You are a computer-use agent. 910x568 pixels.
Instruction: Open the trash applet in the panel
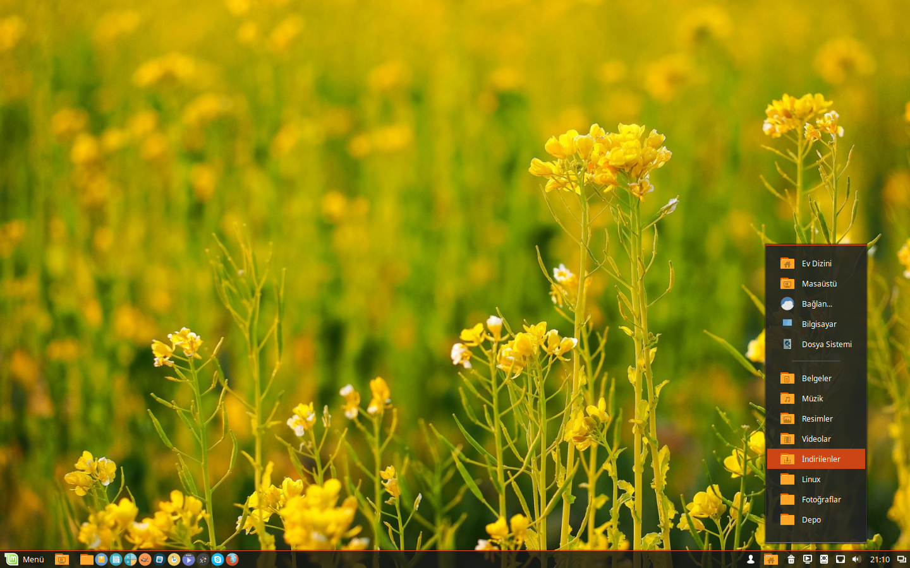(x=791, y=559)
